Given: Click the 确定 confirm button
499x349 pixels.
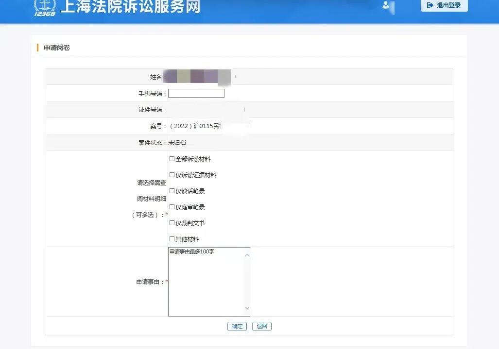Looking at the screenshot, I should click(237, 326).
